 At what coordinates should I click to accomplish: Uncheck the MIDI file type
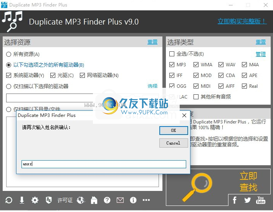(196, 86)
